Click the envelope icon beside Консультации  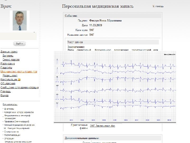click(x=19, y=79)
